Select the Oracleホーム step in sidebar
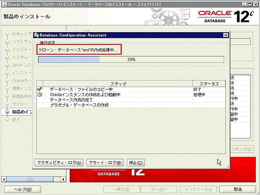This screenshot has height=195, width=260. click(22, 81)
